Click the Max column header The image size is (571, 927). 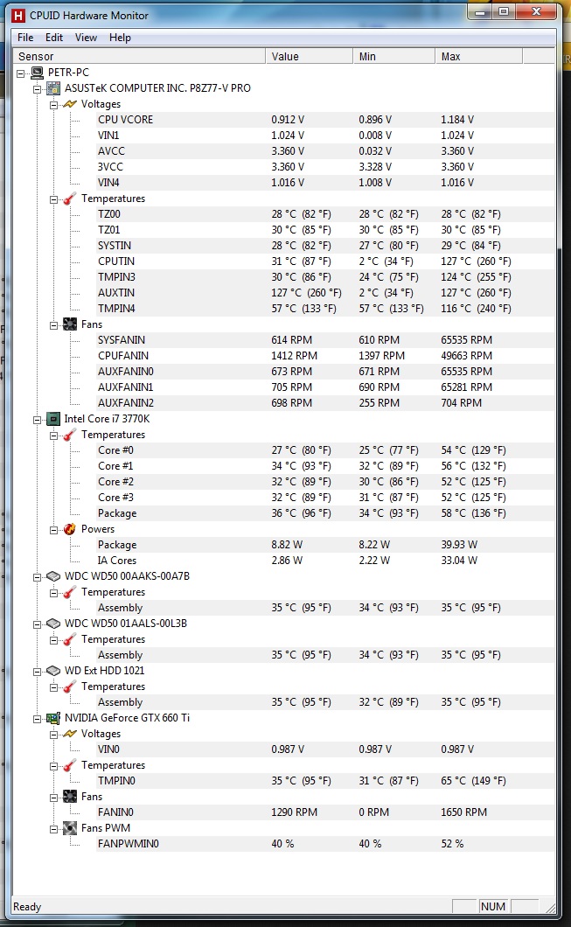point(479,56)
